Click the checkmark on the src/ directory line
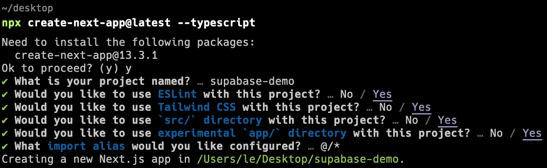Screen dimensions: 547x168 point(4,120)
